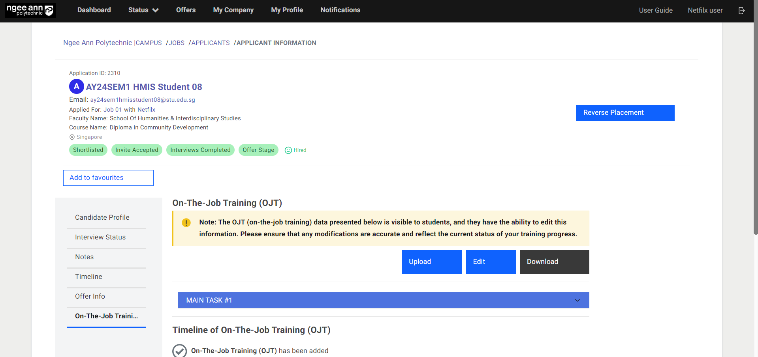The width and height of the screenshot is (758, 357).
Task: Click Add to favourites button
Action: click(x=108, y=178)
